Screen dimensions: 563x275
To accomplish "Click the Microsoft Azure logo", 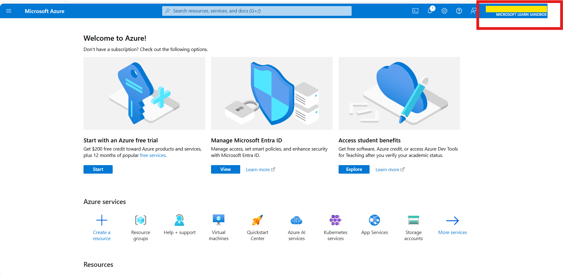I will (44, 11).
